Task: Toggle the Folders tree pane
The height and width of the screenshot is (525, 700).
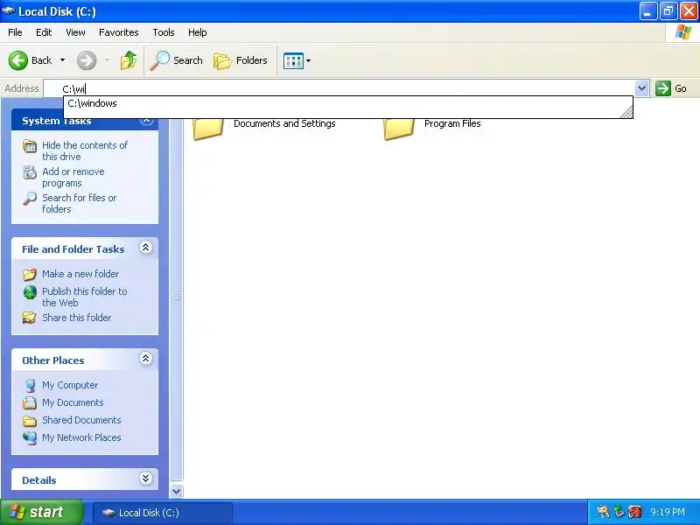Action: [x=241, y=60]
